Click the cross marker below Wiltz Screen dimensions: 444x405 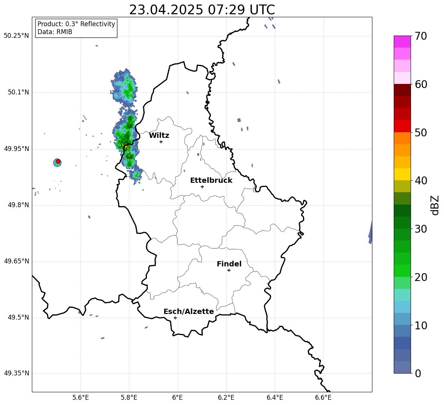pos(161,142)
